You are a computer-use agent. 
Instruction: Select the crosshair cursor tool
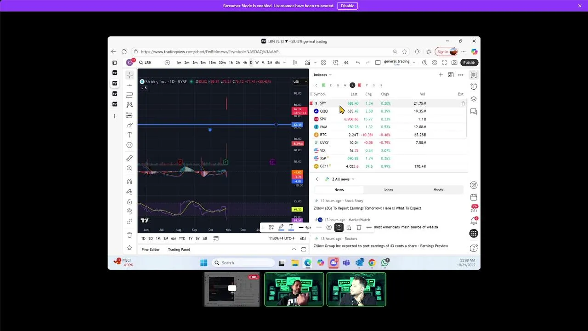pos(130,75)
